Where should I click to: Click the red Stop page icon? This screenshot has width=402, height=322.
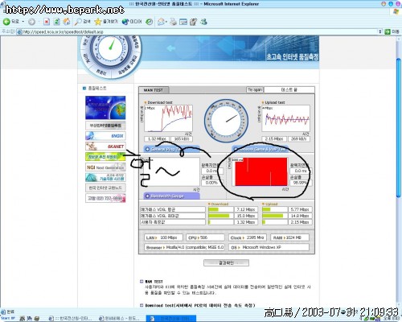[47, 22]
